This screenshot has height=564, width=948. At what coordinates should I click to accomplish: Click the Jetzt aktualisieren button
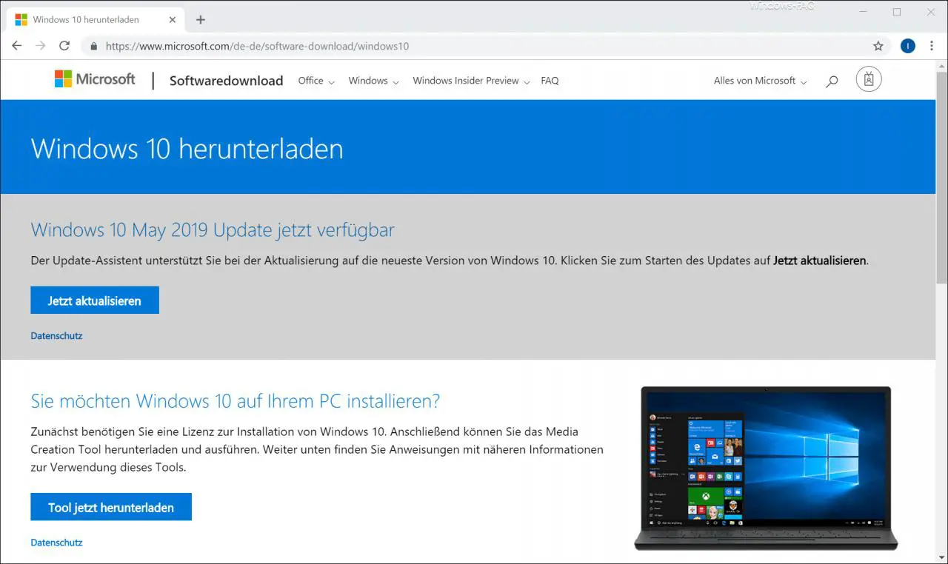point(95,301)
